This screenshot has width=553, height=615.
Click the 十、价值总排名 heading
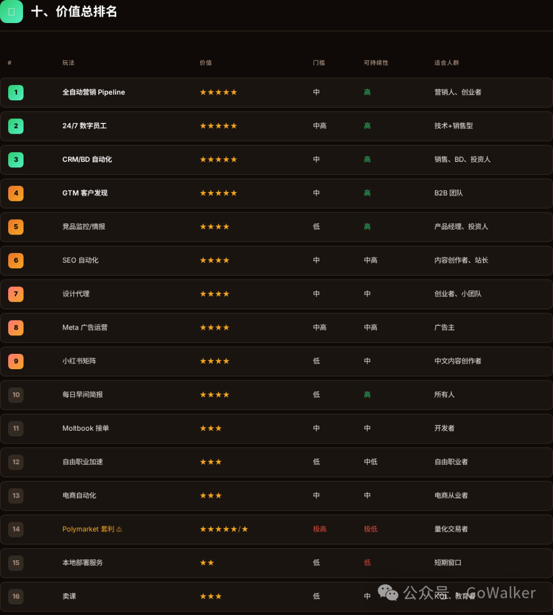pyautogui.click(x=74, y=11)
